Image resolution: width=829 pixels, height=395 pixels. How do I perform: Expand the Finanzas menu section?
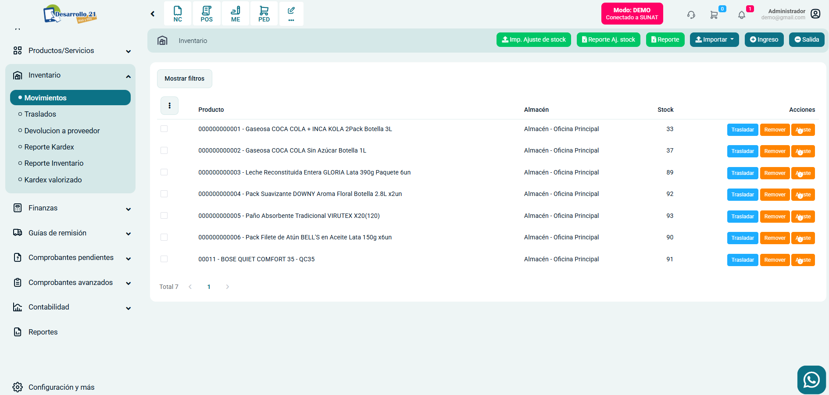click(72, 208)
